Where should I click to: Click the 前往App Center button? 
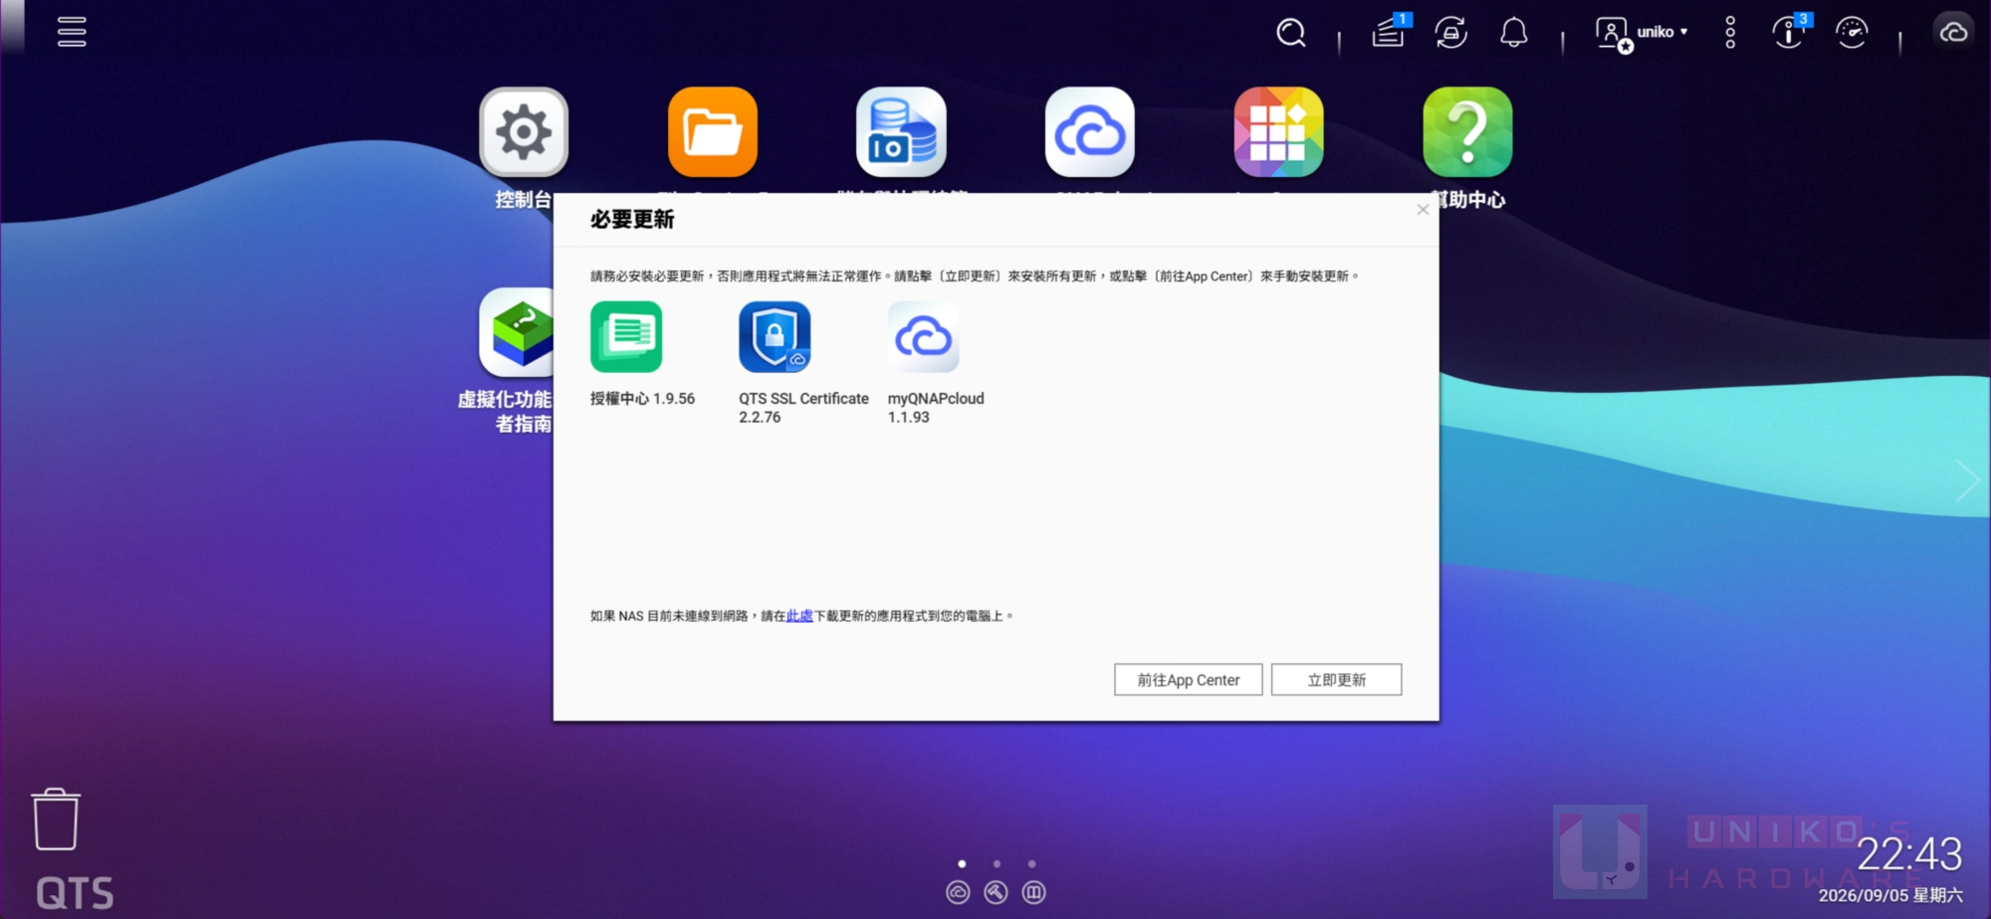(x=1189, y=679)
